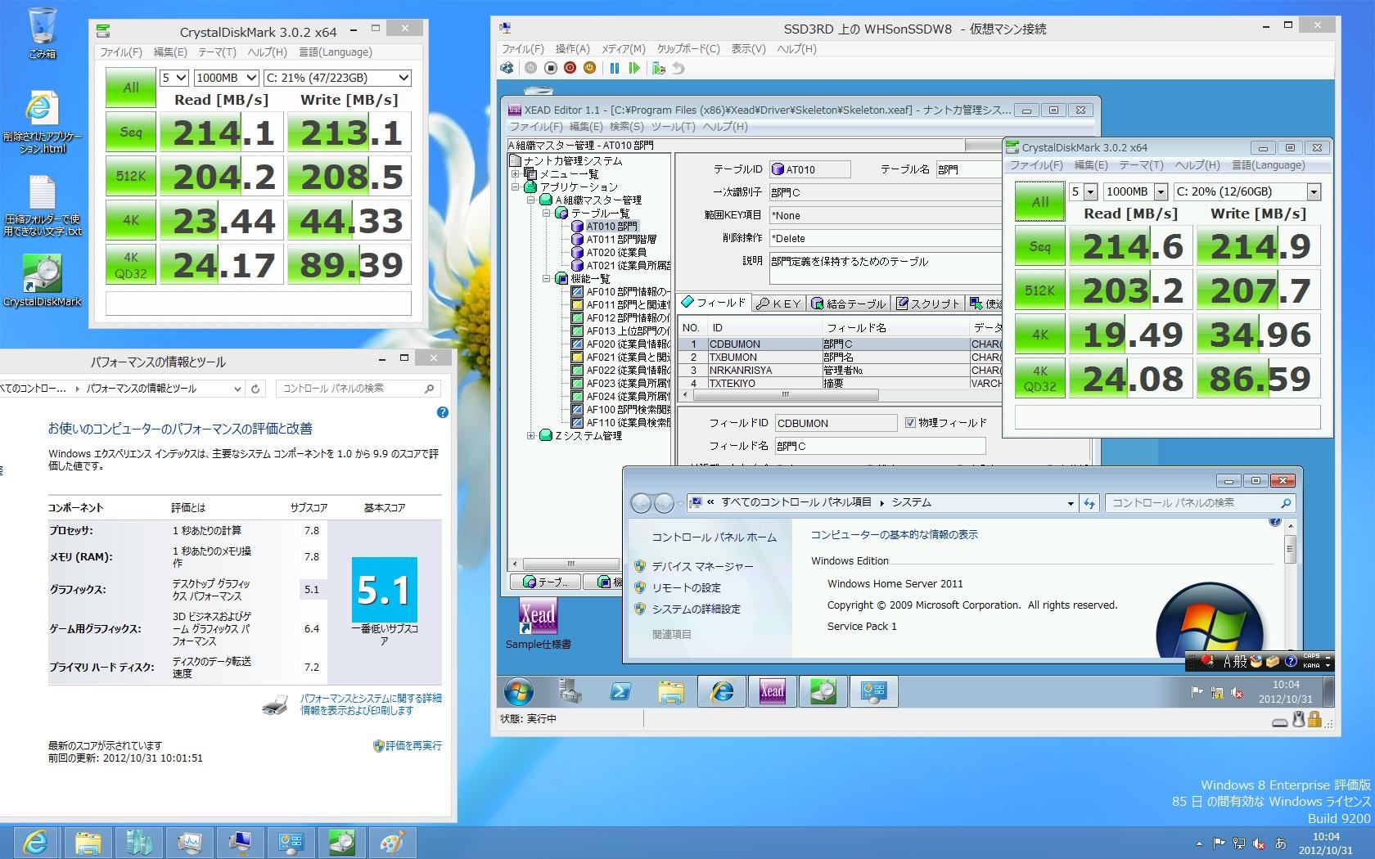1375x859 pixels.
Task: Expand the Z システム管理 tree node
Action: 532,436
